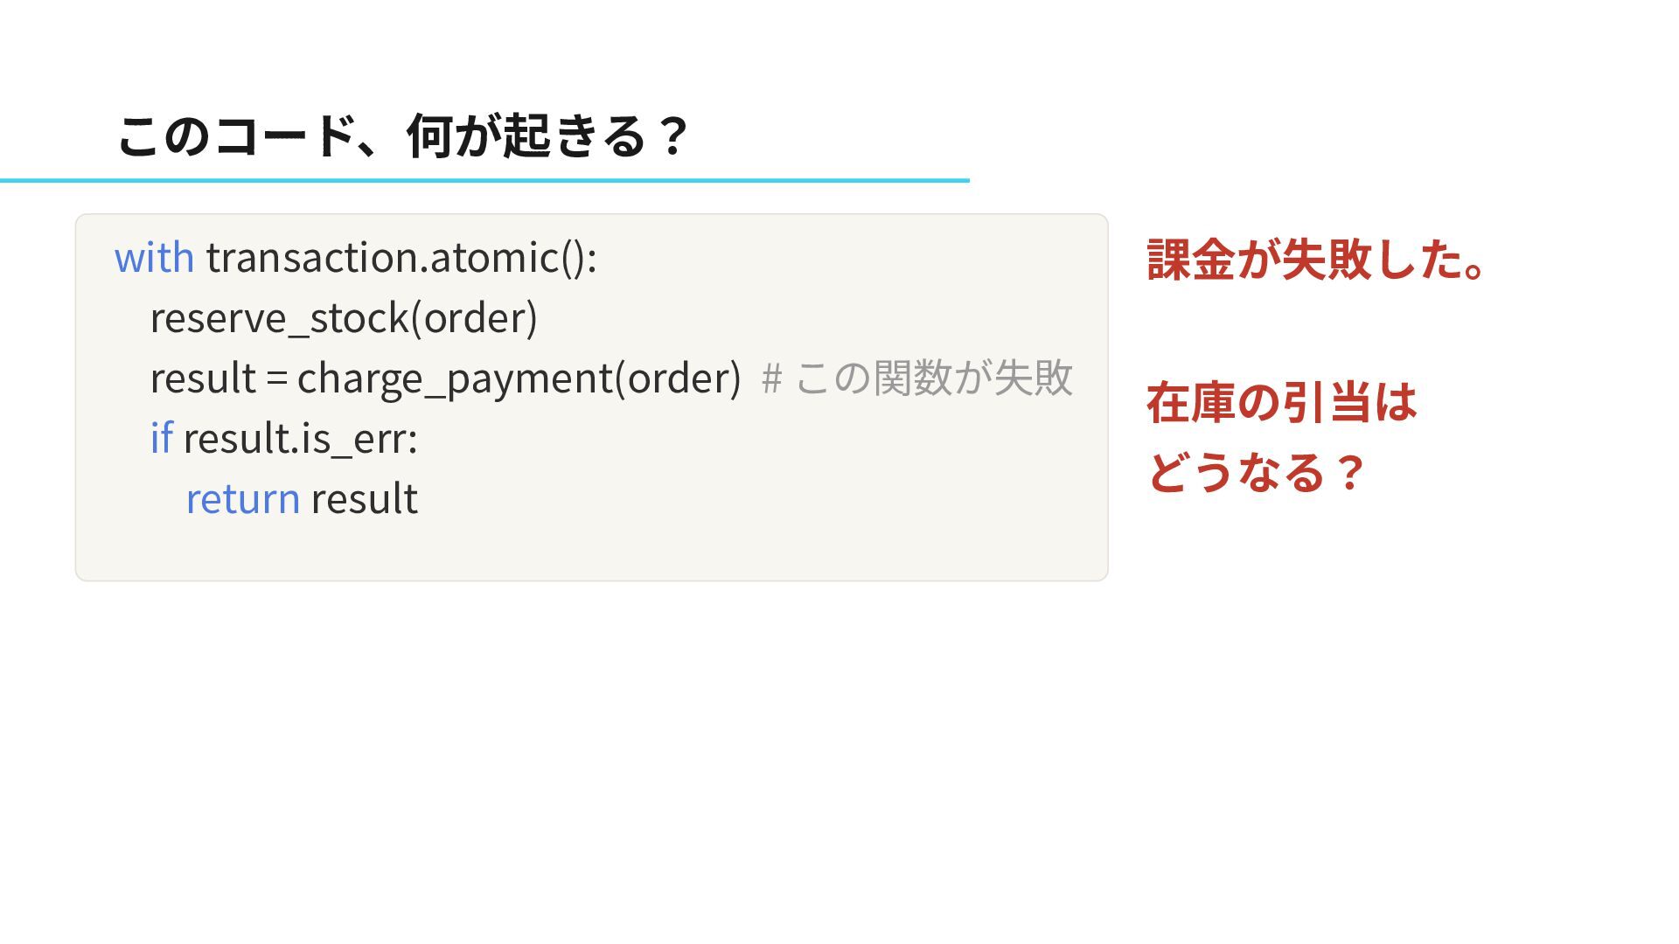Click the blue underline below the title
Image resolution: width=1679 pixels, height=944 pixels.
coord(484,180)
